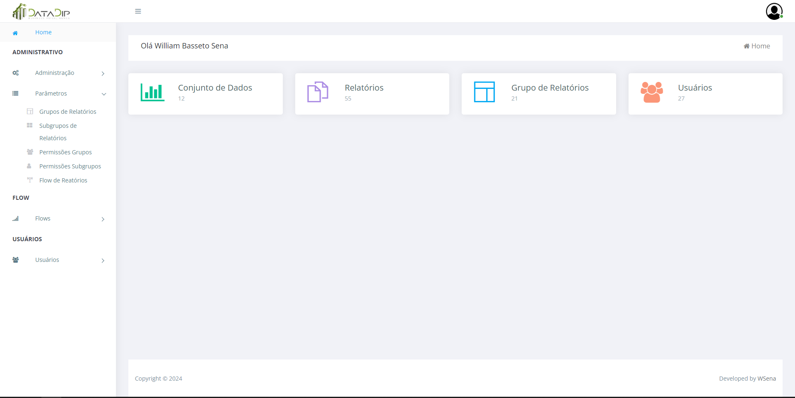Open Permissões Grupos submenu item
This screenshot has width=795, height=398.
point(65,152)
